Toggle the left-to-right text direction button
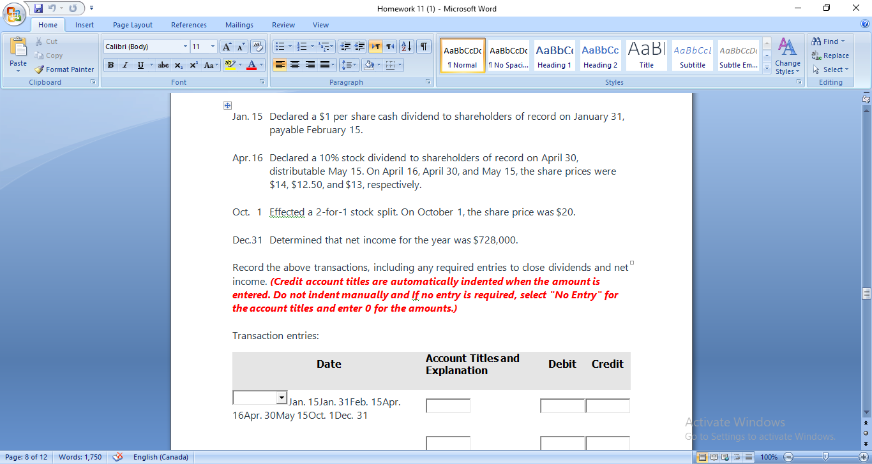Screen dimensions: 872x464 click(375, 47)
